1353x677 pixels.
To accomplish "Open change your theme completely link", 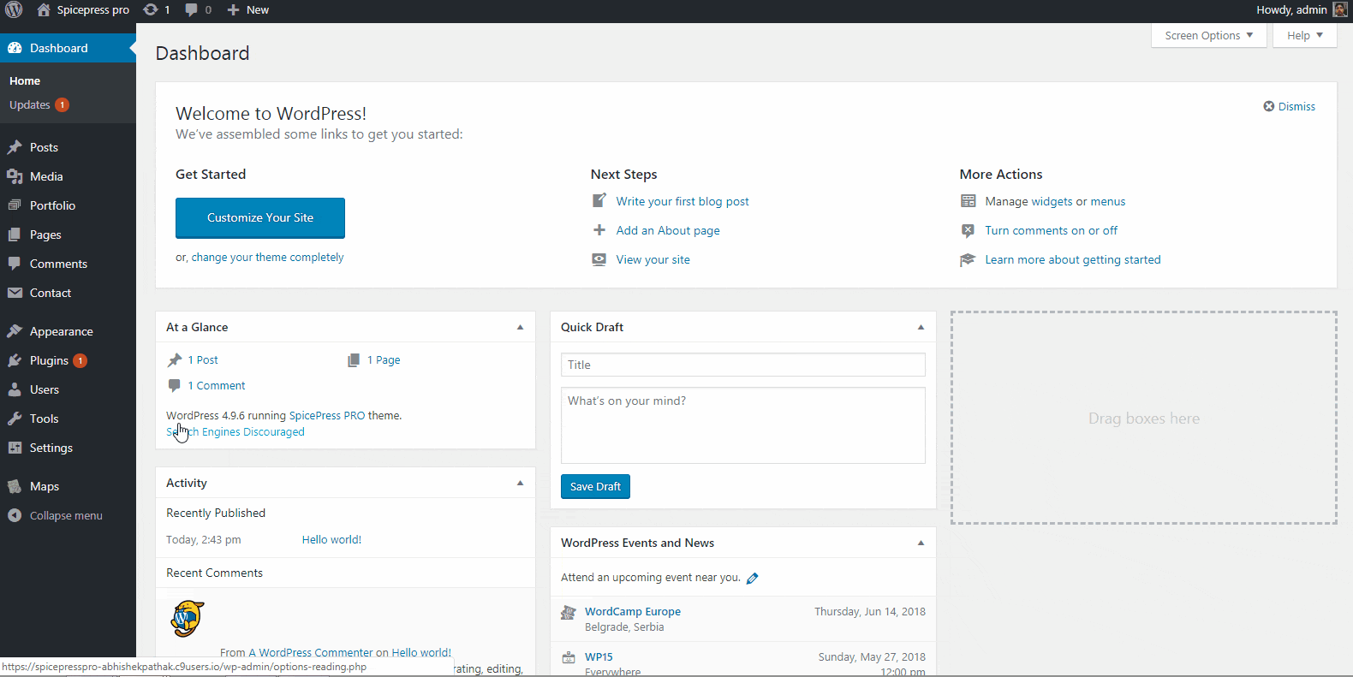I will (267, 257).
